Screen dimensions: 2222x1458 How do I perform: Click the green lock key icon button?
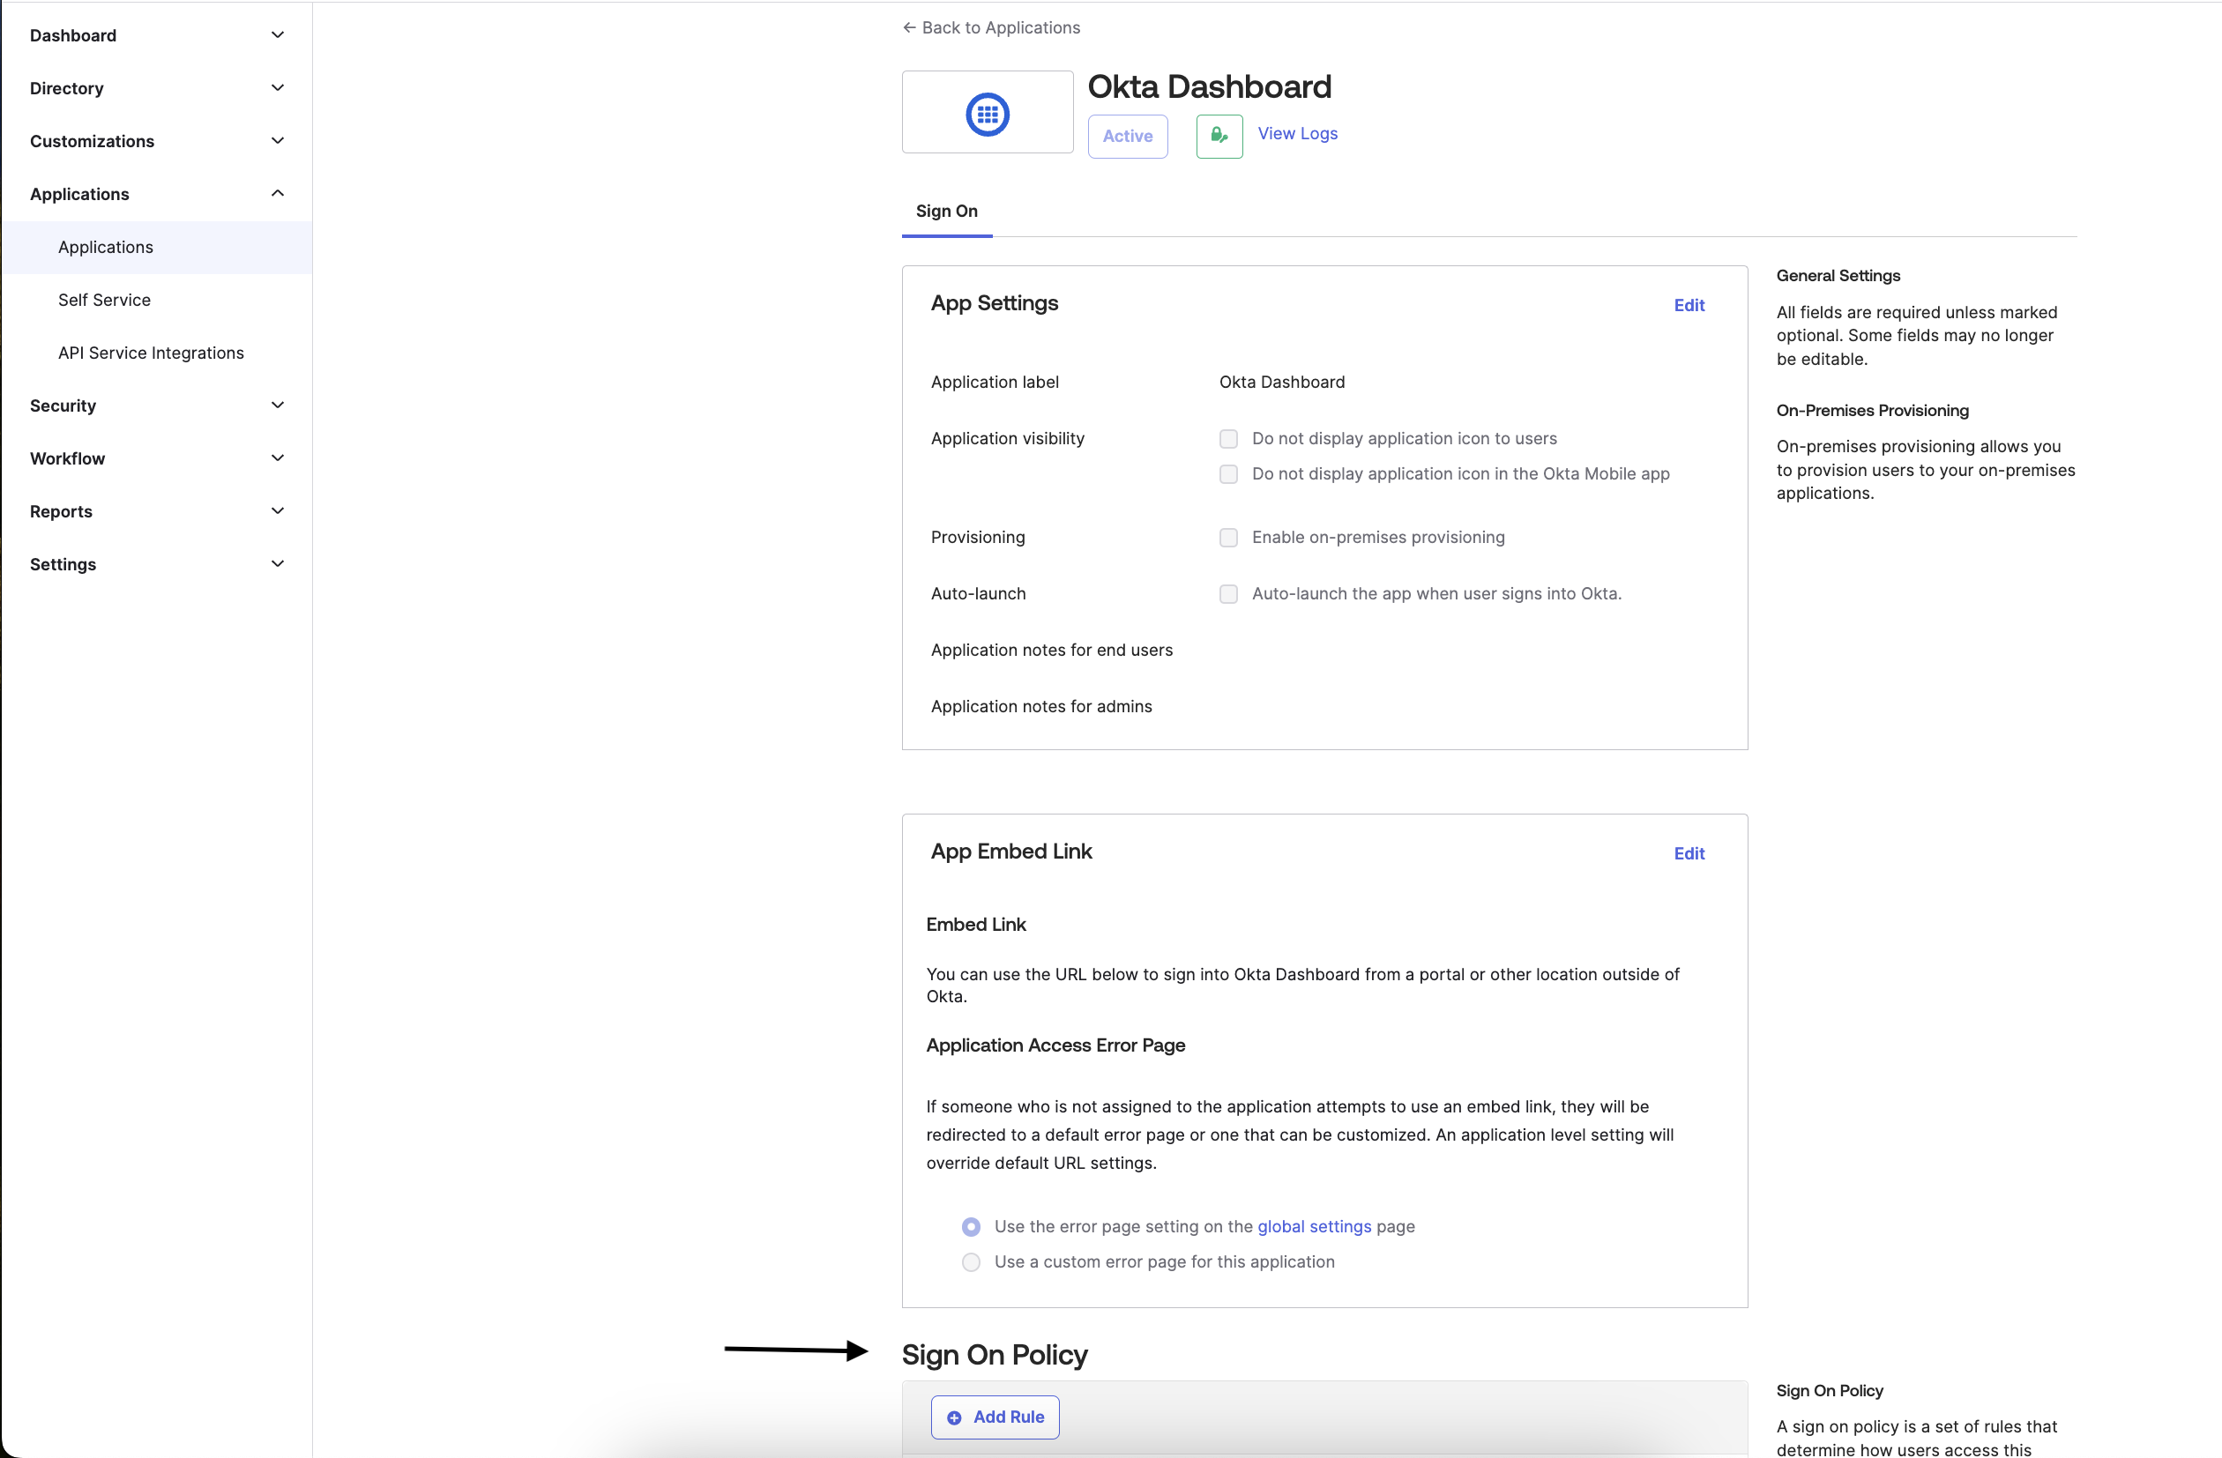(1219, 137)
